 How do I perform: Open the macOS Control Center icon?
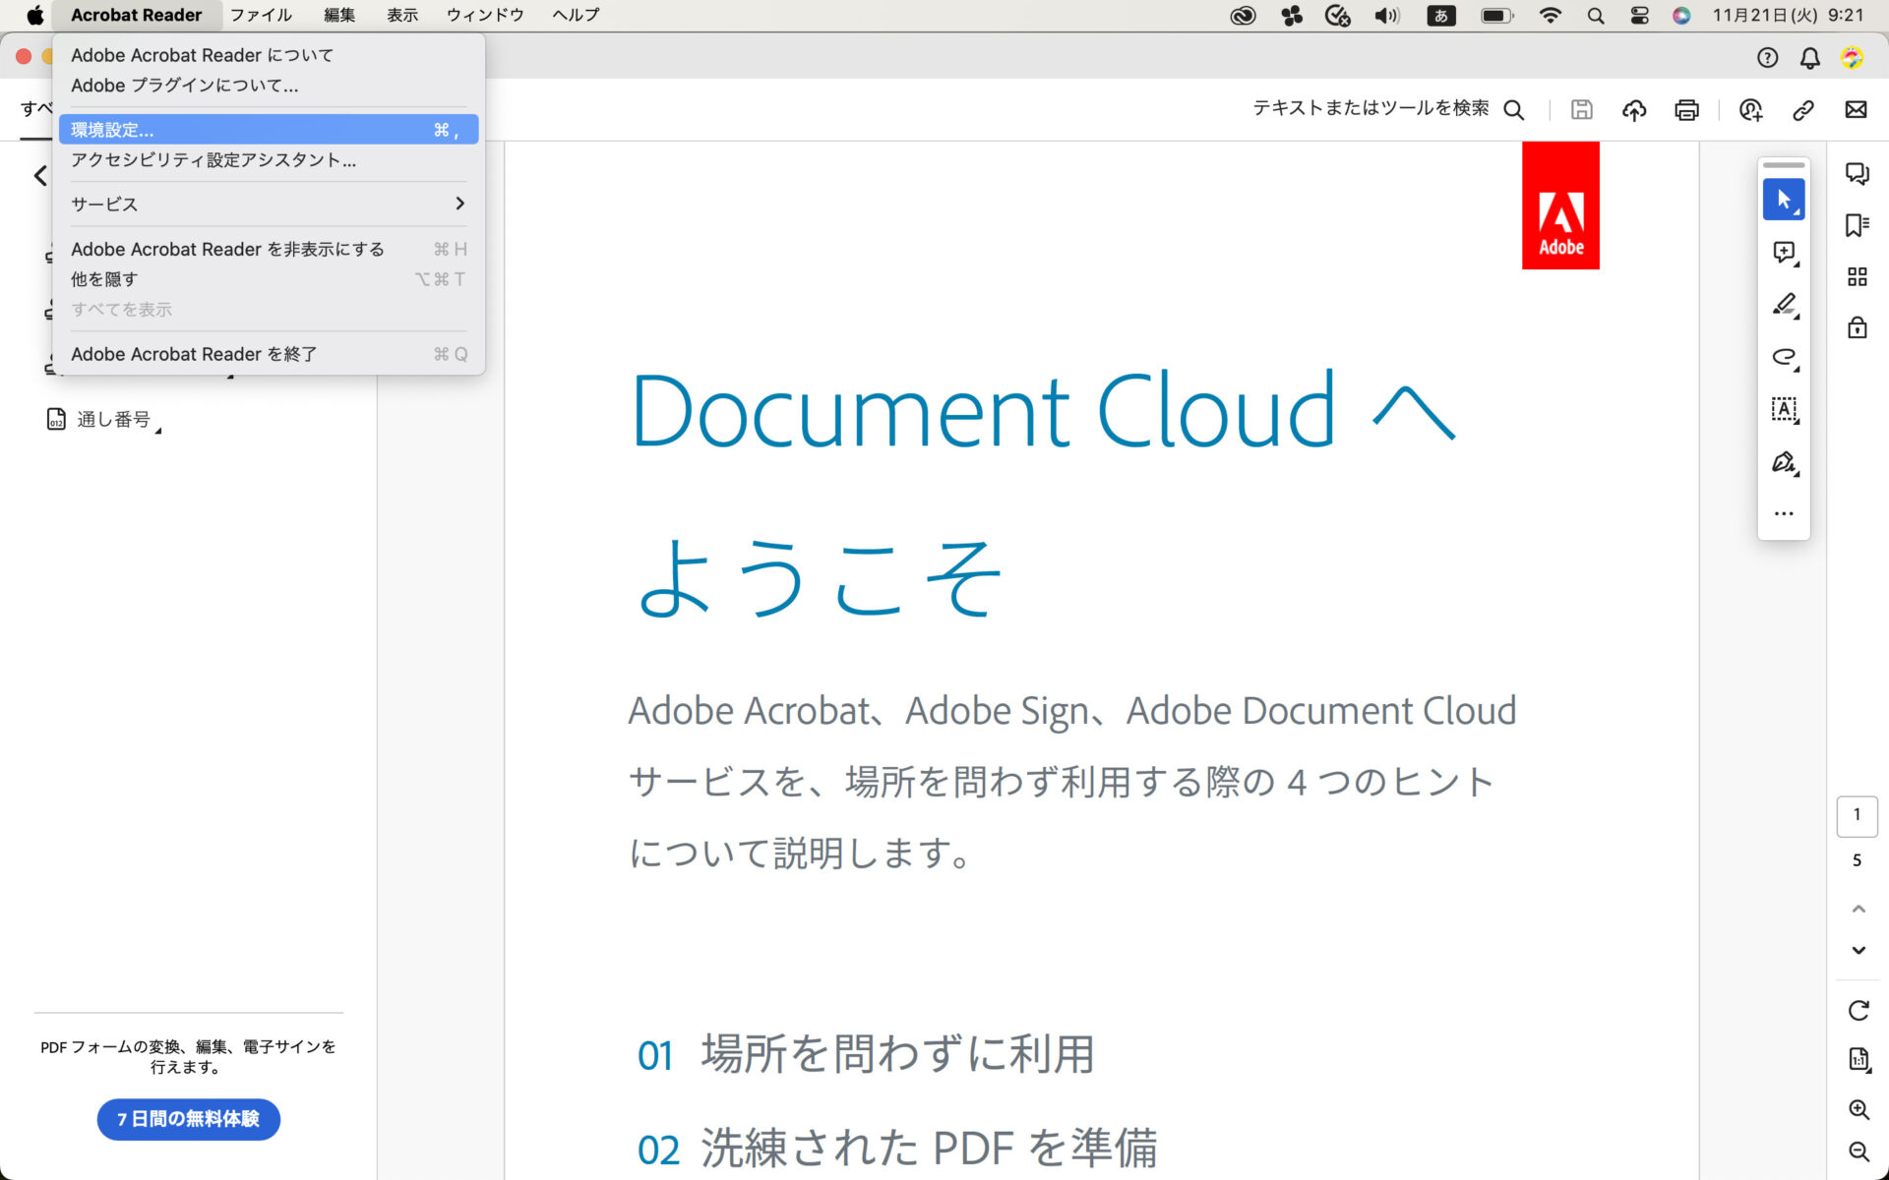1639,15
